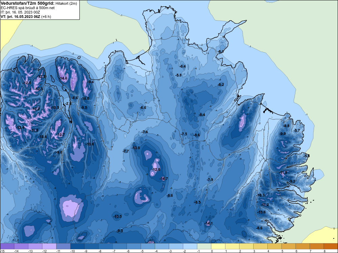Click the -8.5 temperature value

coord(197,202)
